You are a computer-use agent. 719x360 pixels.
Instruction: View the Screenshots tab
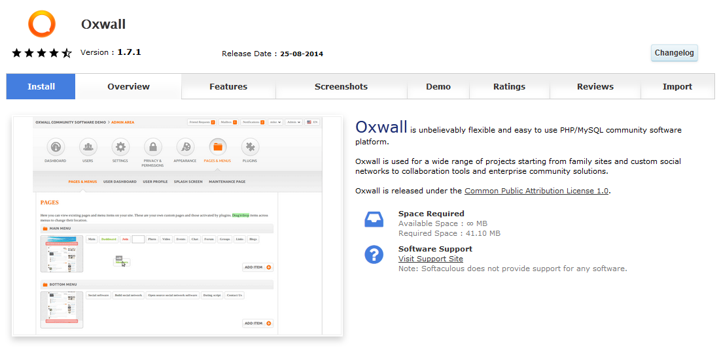(x=341, y=86)
